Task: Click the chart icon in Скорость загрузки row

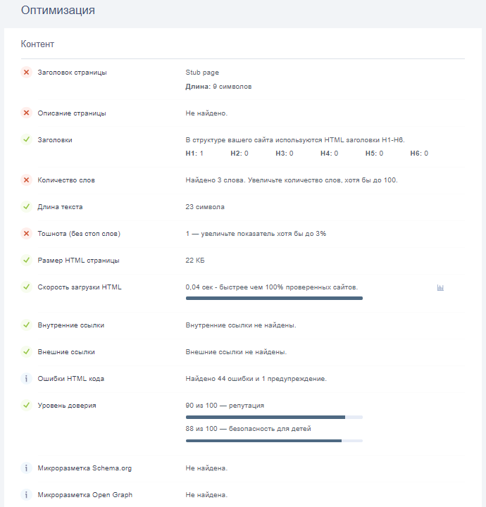Action: 440,288
